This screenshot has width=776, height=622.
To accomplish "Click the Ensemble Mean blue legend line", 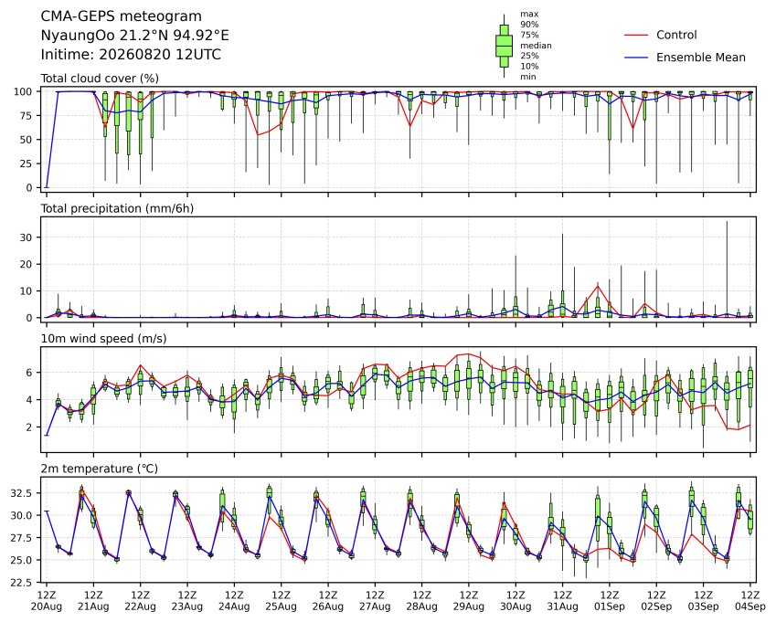I will click(x=636, y=58).
